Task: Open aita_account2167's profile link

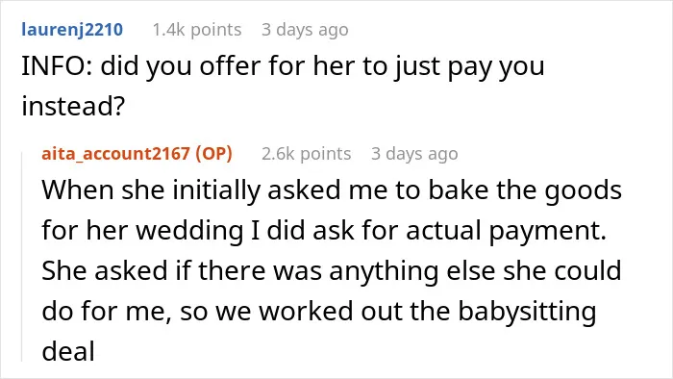Action: [x=116, y=153]
